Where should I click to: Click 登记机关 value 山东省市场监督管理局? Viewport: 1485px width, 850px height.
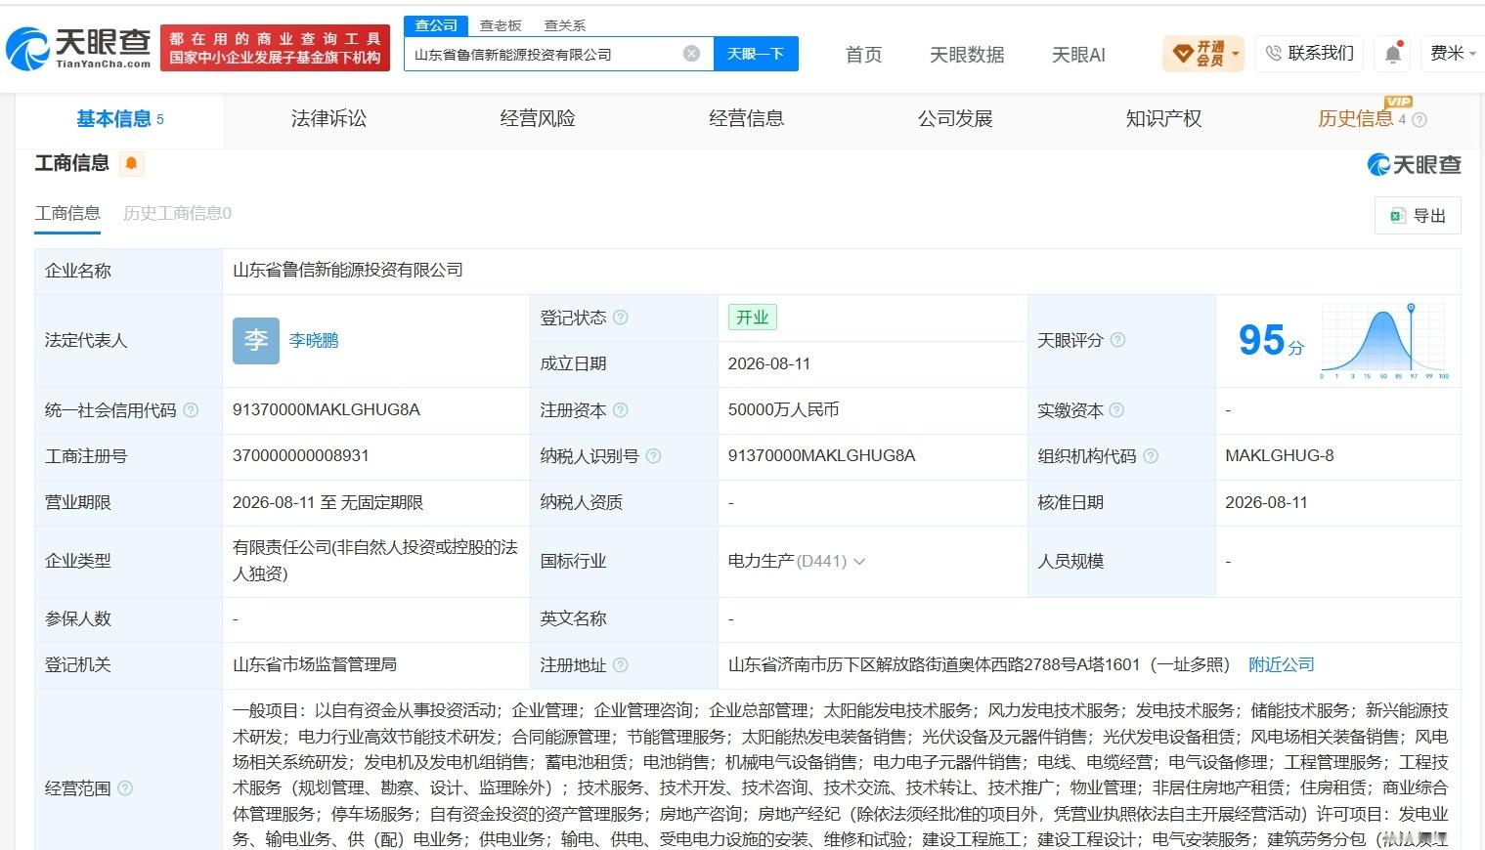pyautogui.click(x=315, y=664)
